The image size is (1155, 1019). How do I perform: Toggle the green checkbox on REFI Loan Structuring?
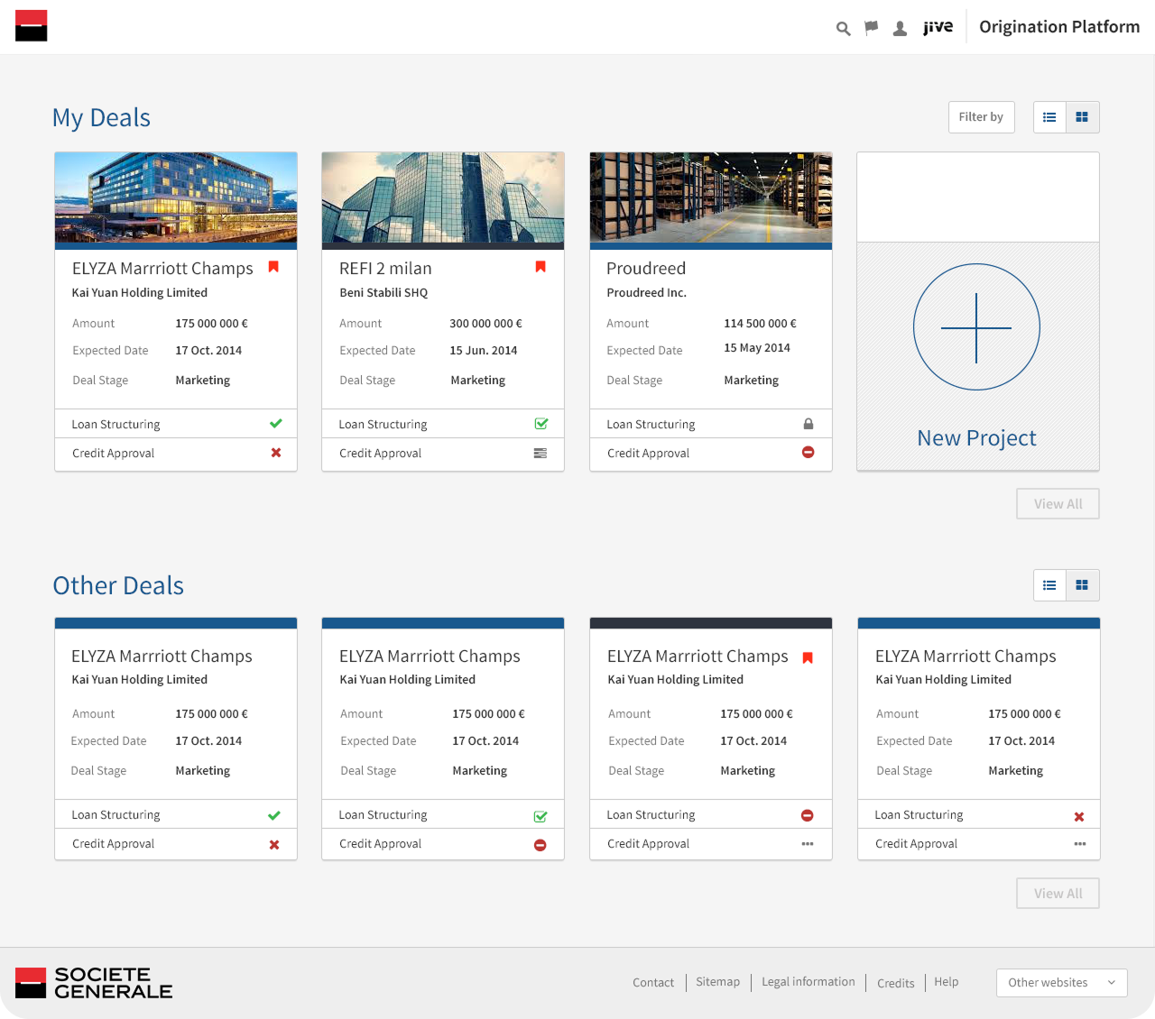541,423
